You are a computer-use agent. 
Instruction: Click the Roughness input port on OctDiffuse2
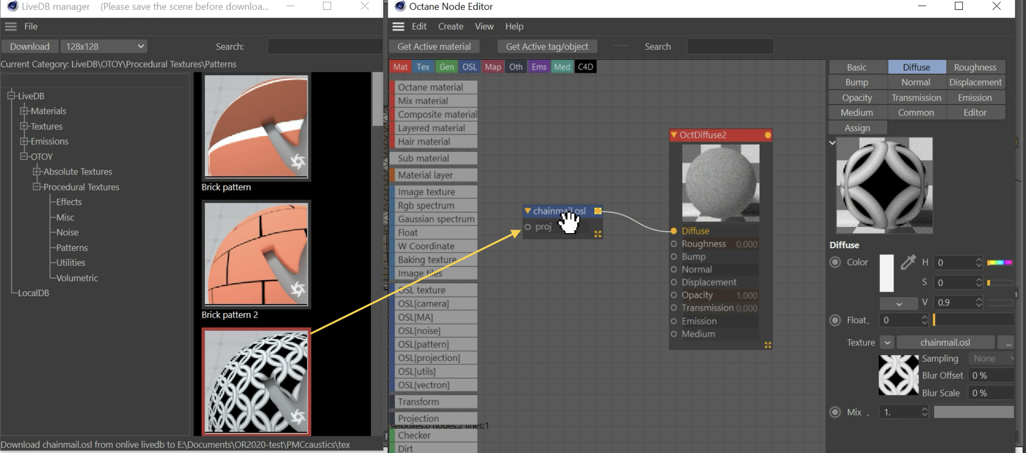click(x=674, y=244)
